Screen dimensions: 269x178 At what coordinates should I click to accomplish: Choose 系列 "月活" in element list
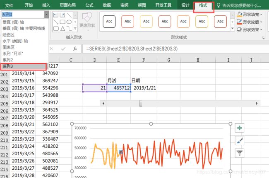click(24, 54)
